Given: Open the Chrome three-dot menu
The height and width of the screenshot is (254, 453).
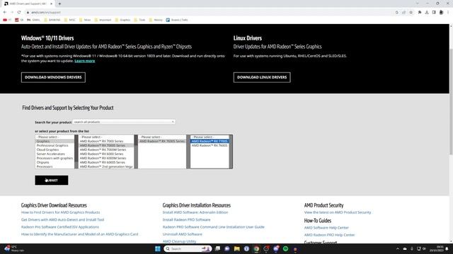Looking at the screenshot, I should 448,13.
